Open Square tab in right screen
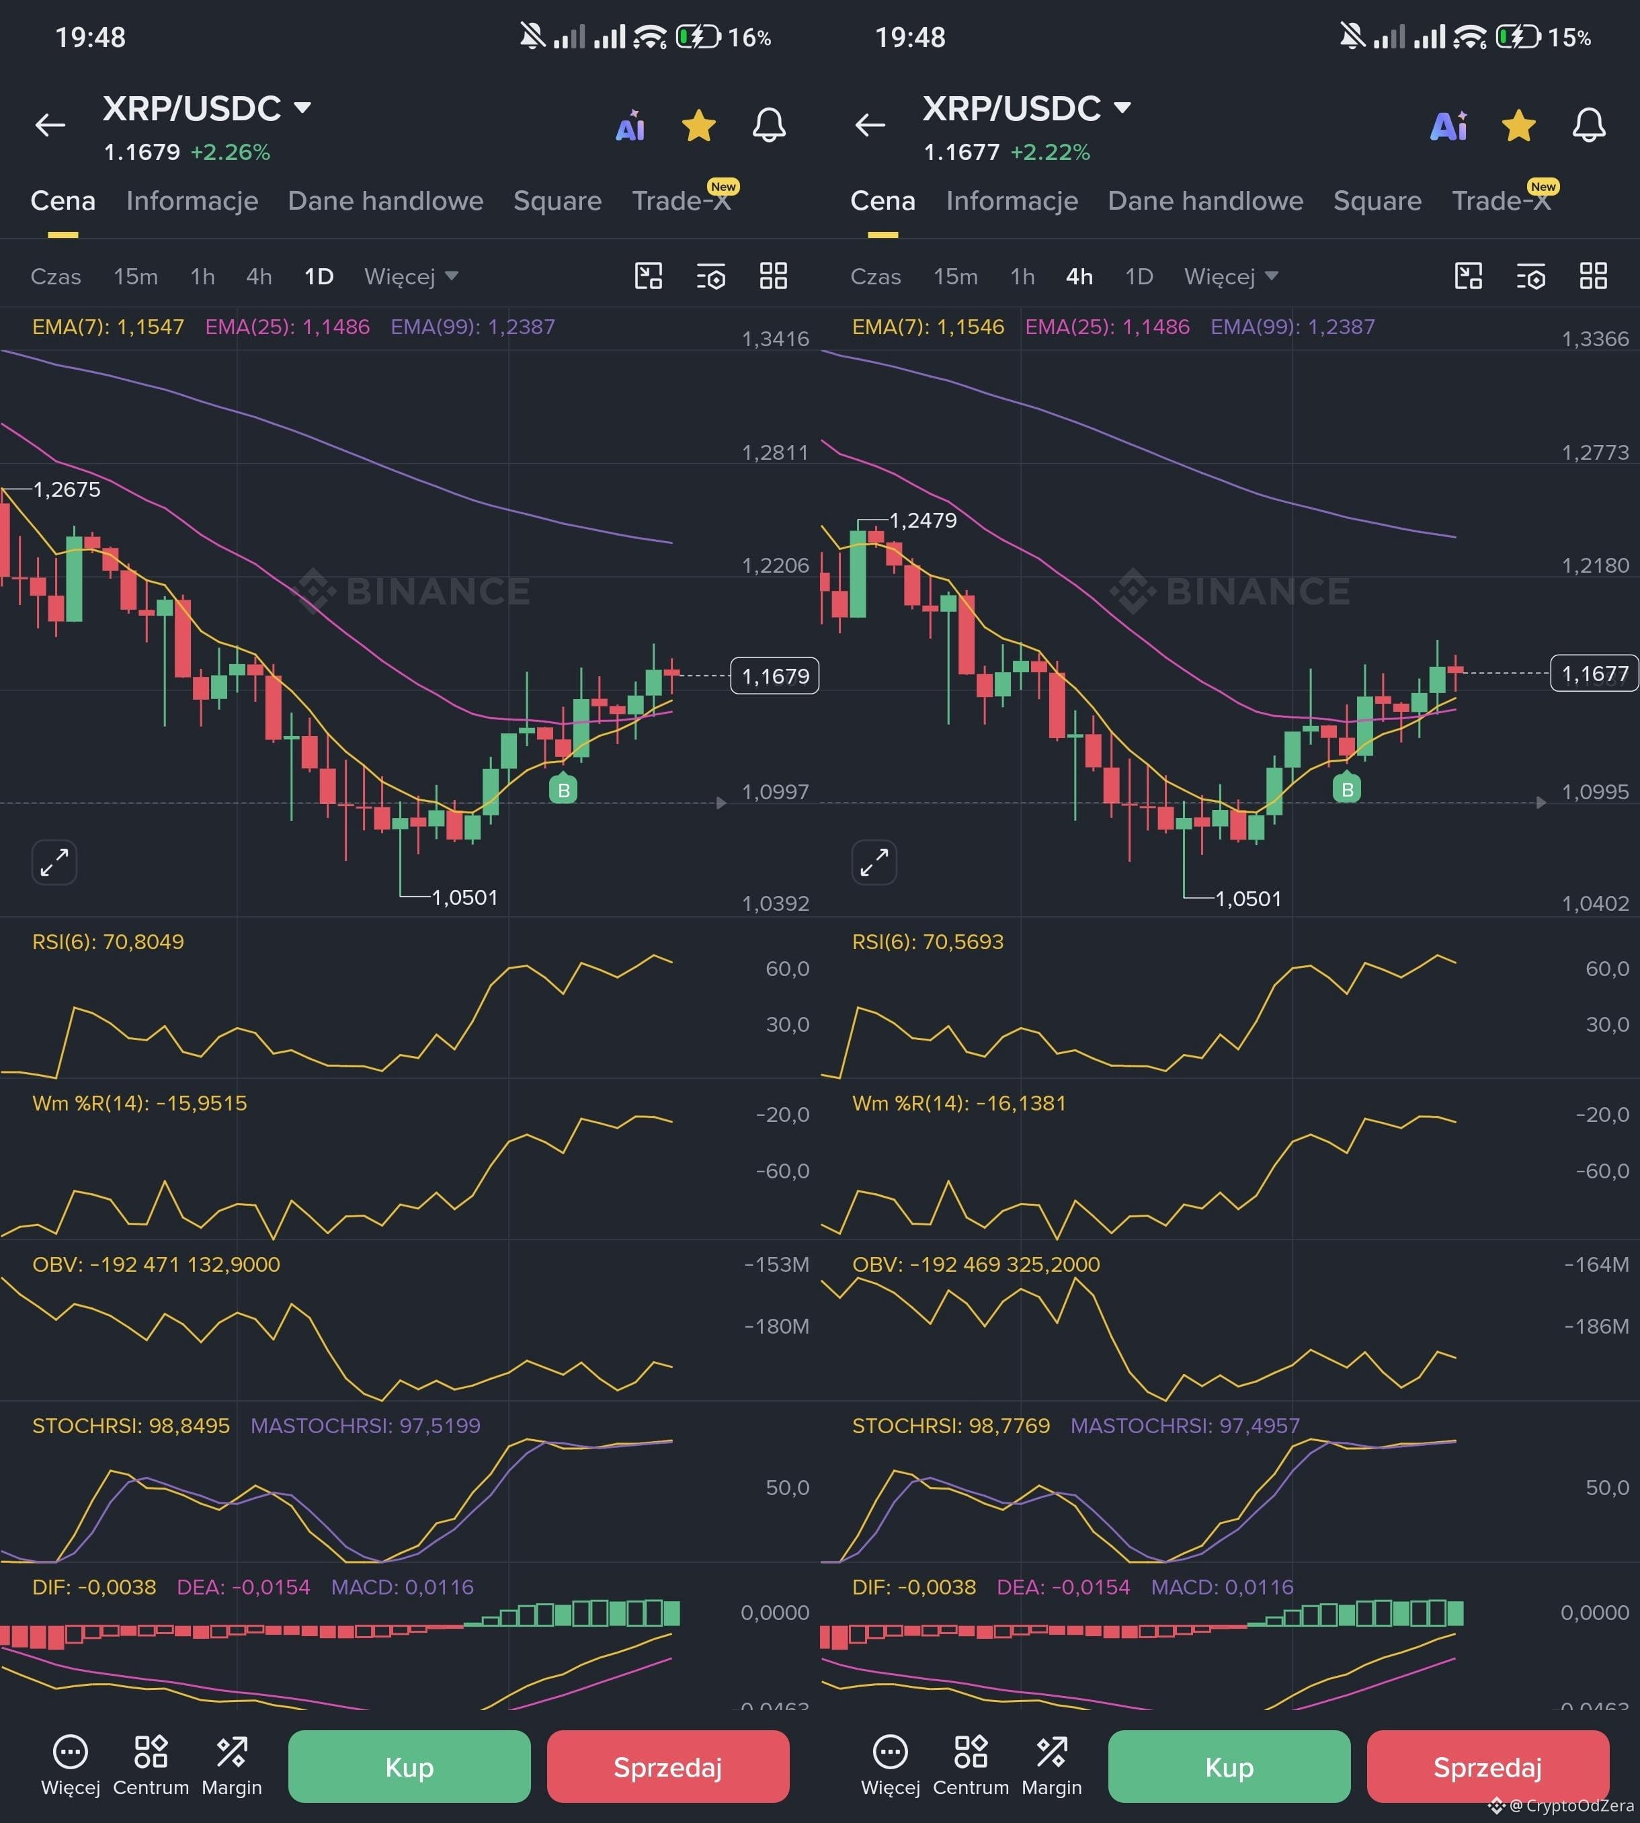Screen dimensions: 1640x1823 click(1378, 200)
